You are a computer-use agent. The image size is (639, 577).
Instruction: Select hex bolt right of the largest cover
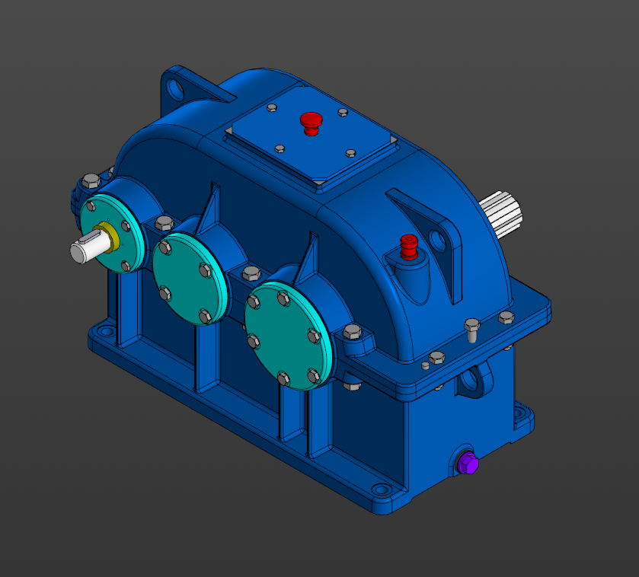[351, 331]
